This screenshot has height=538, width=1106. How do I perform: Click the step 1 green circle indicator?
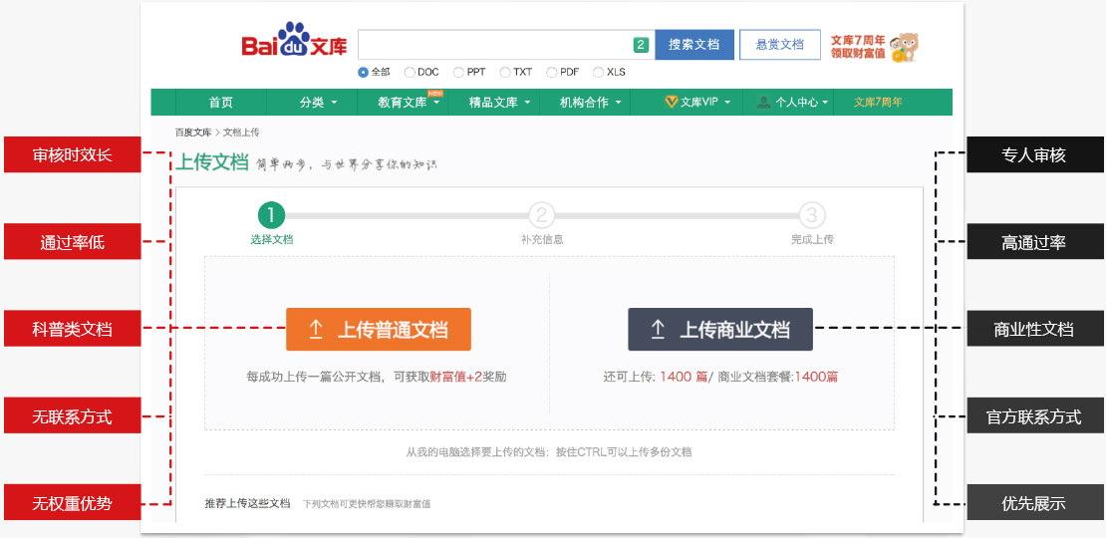coord(271,215)
